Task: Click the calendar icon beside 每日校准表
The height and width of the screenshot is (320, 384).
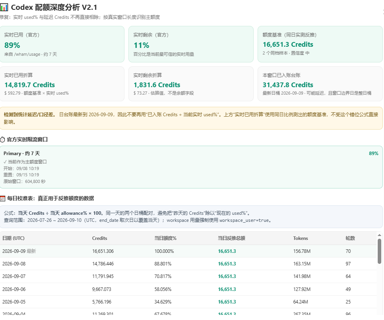Action: (x=2, y=198)
